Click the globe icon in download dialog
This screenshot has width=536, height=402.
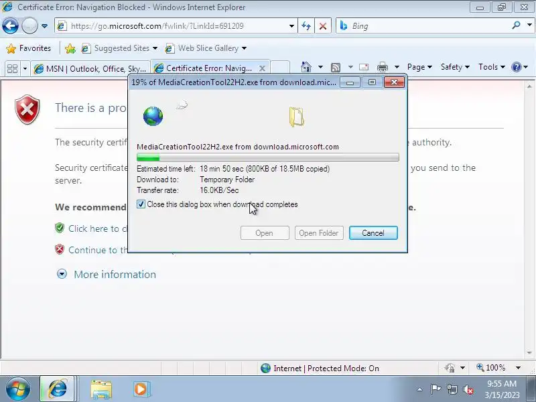point(153,116)
